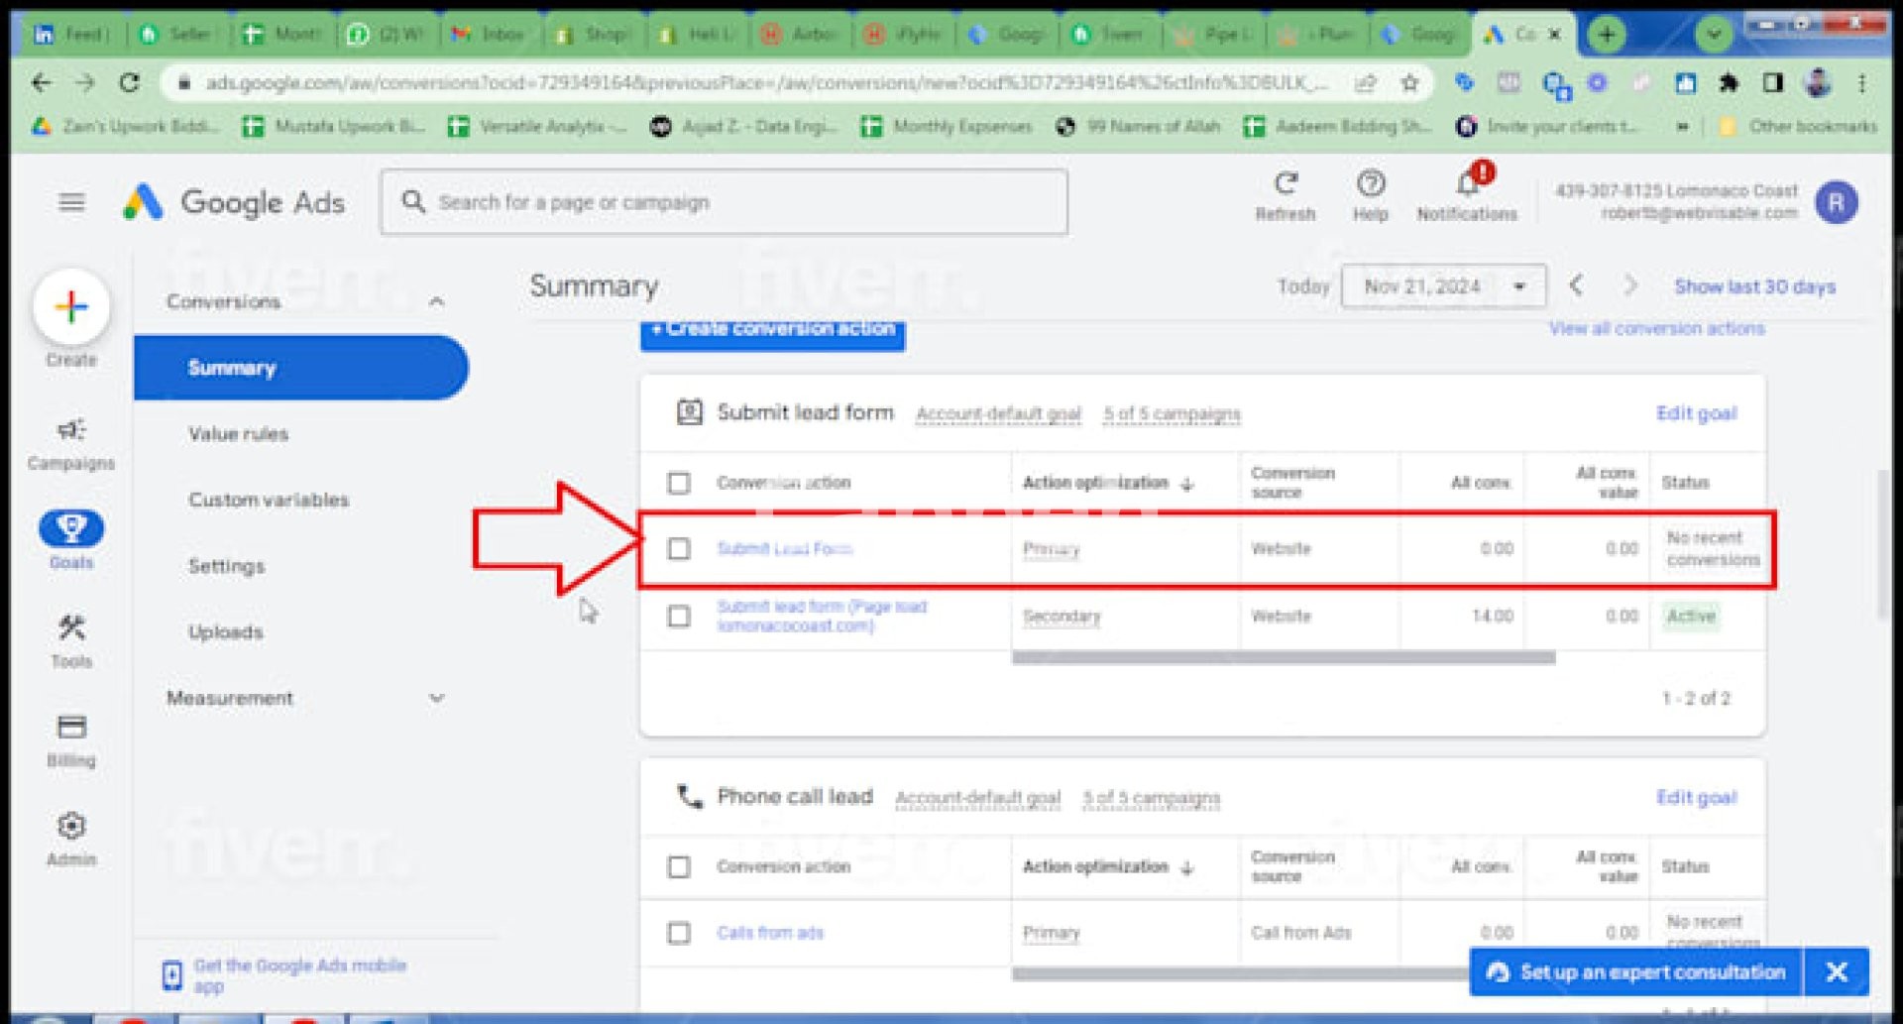Expand the Measurement section

(436, 699)
